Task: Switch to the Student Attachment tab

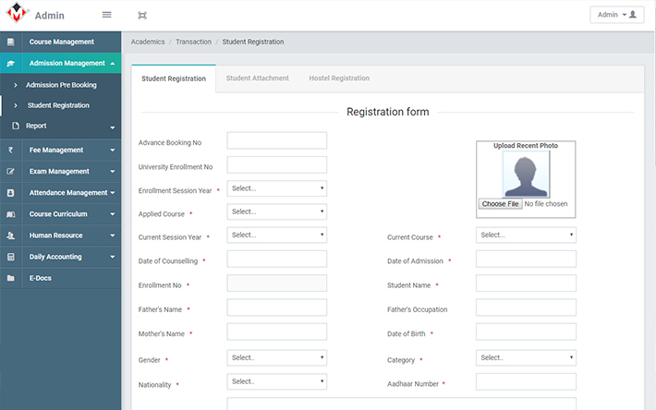Action: click(x=257, y=78)
